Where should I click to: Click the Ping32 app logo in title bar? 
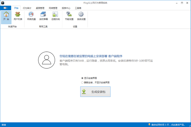click(3, 3)
